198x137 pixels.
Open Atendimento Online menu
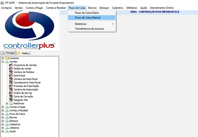162,8
